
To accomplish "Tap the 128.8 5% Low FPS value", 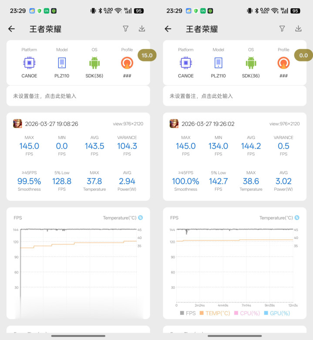I will [62, 181].
